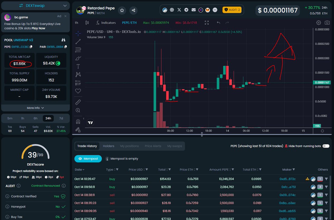Toggle the magnet snap mode
Image resolution: width=334 pixels, height=220 pixels.
pos(78,122)
